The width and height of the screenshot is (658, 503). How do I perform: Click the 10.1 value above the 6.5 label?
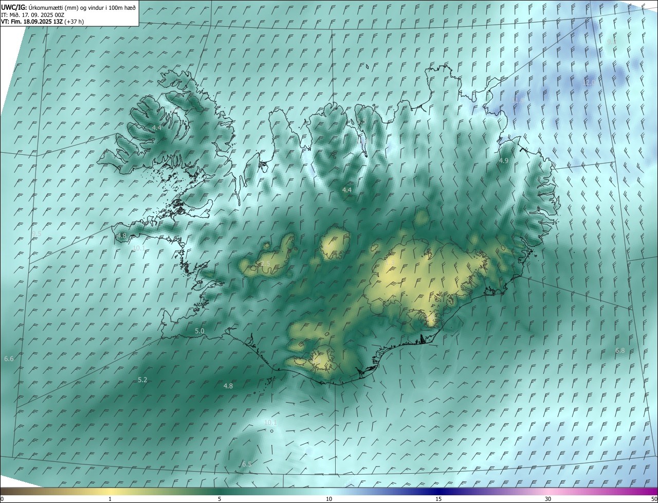pyautogui.click(x=270, y=423)
